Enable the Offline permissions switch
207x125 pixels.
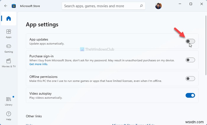click(x=190, y=79)
